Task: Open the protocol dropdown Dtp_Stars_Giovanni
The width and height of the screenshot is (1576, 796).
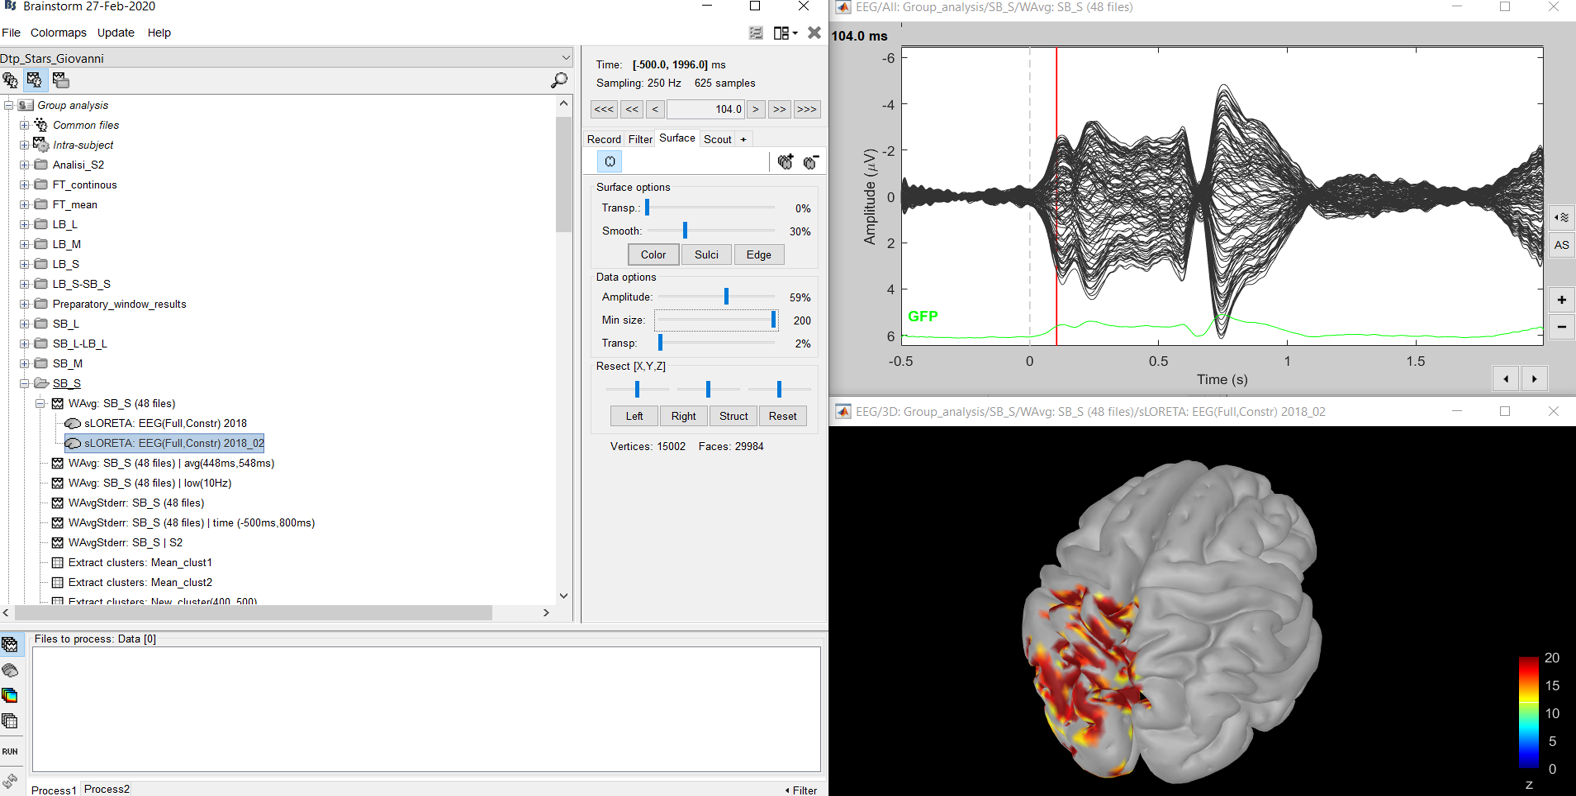Action: tap(287, 58)
